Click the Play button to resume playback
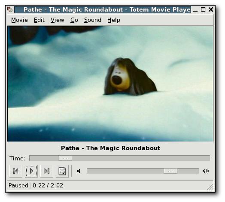 (31, 171)
